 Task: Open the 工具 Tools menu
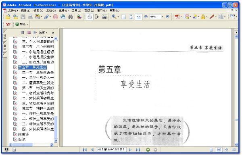click(76, 10)
